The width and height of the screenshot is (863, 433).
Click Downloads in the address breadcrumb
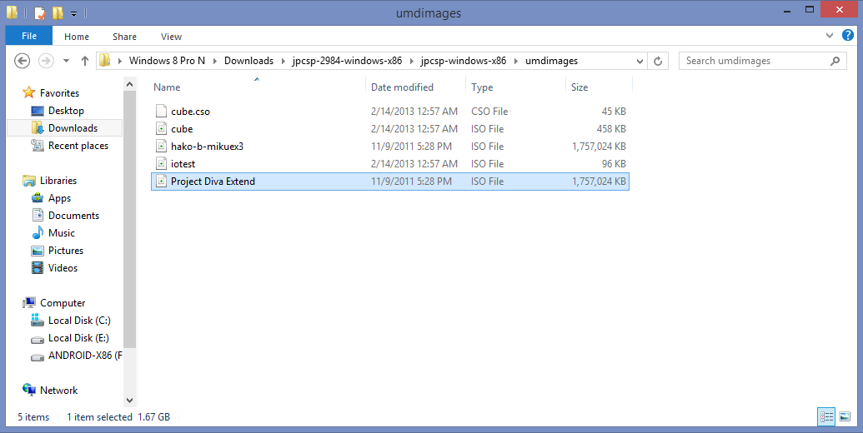[248, 61]
